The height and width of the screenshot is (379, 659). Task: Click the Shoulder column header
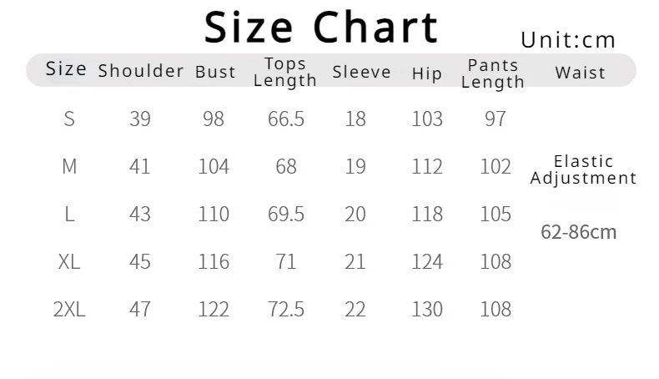click(x=141, y=71)
